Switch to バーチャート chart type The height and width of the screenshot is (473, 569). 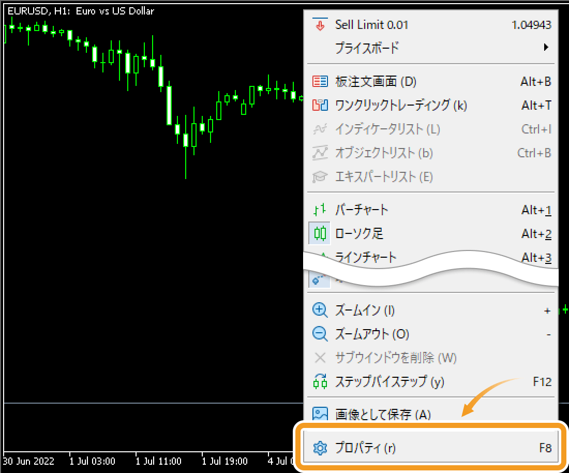[431, 210]
